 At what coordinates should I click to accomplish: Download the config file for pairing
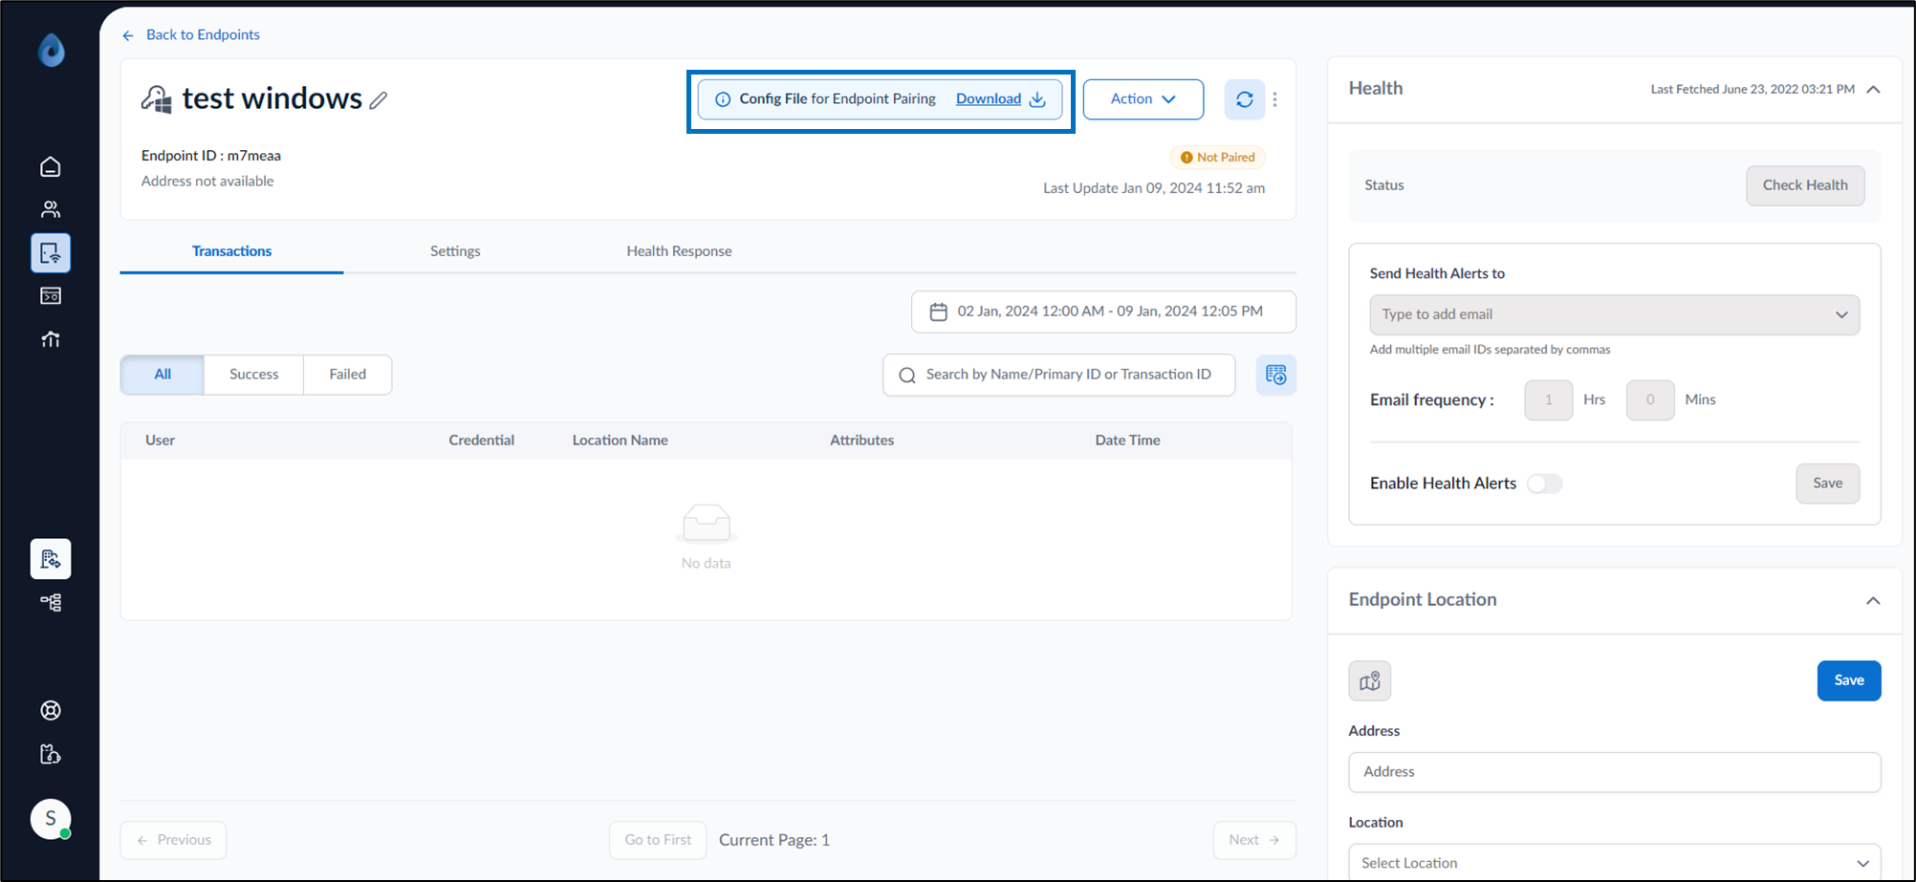point(1000,99)
